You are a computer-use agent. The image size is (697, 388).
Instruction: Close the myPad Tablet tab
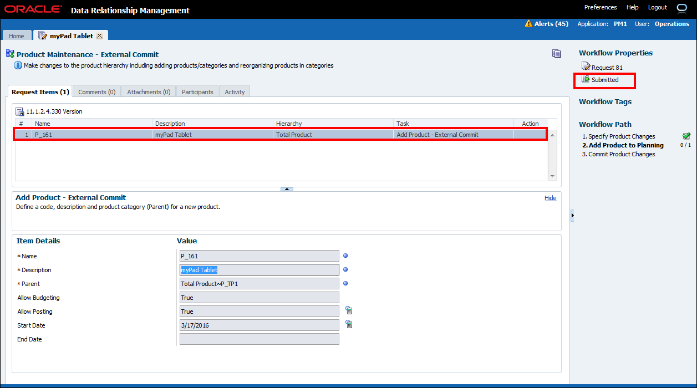tap(99, 36)
